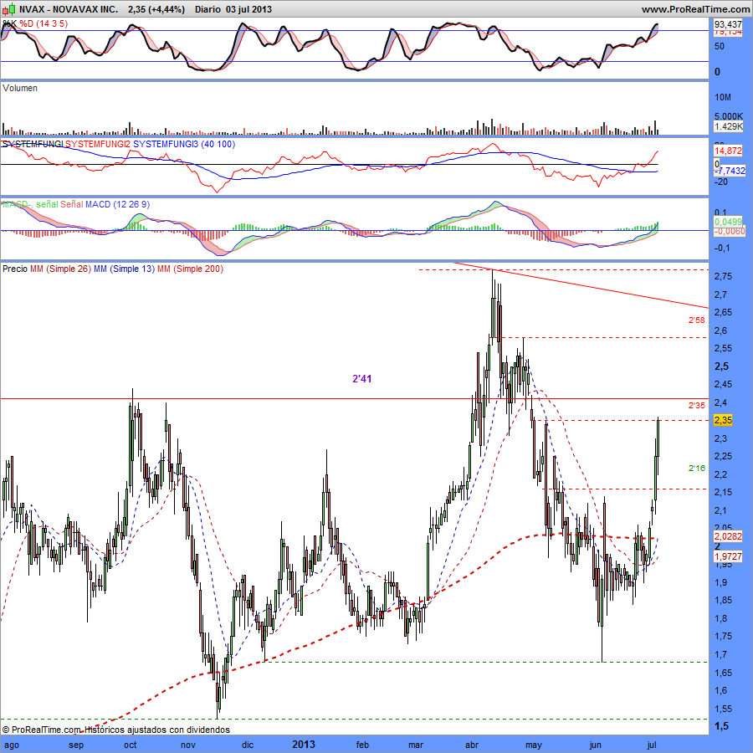Click the purple 2'41 resistance annotation
The height and width of the screenshot is (753, 753).
(362, 379)
